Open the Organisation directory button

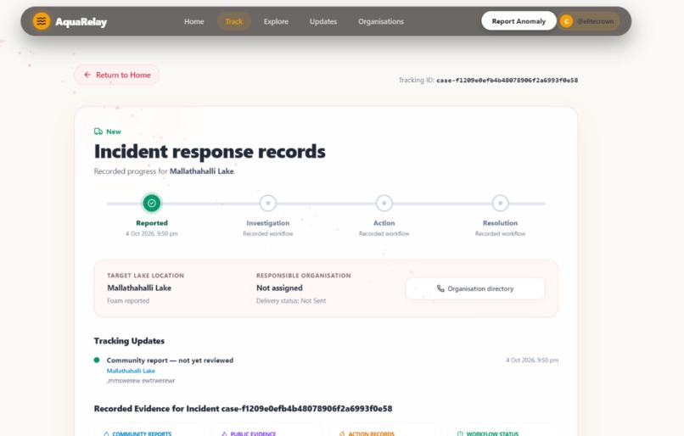(475, 288)
